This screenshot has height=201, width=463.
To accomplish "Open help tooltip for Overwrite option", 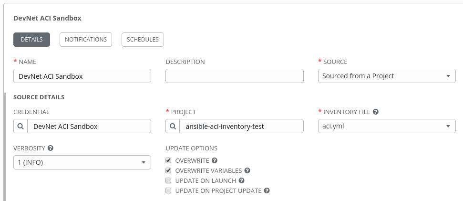I will 215,160.
